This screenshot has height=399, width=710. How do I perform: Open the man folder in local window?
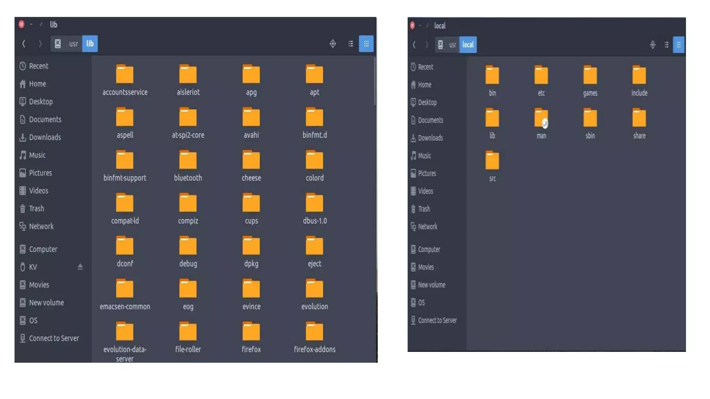pyautogui.click(x=541, y=118)
